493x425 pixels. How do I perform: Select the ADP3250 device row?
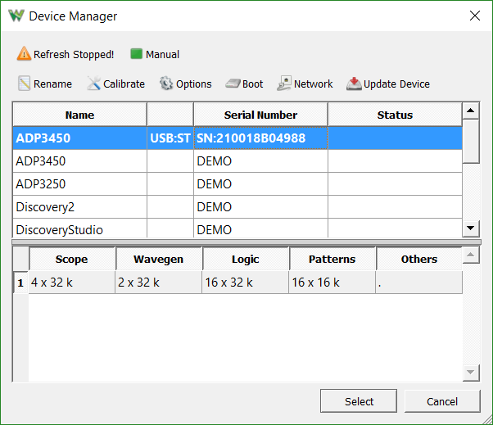237,184
